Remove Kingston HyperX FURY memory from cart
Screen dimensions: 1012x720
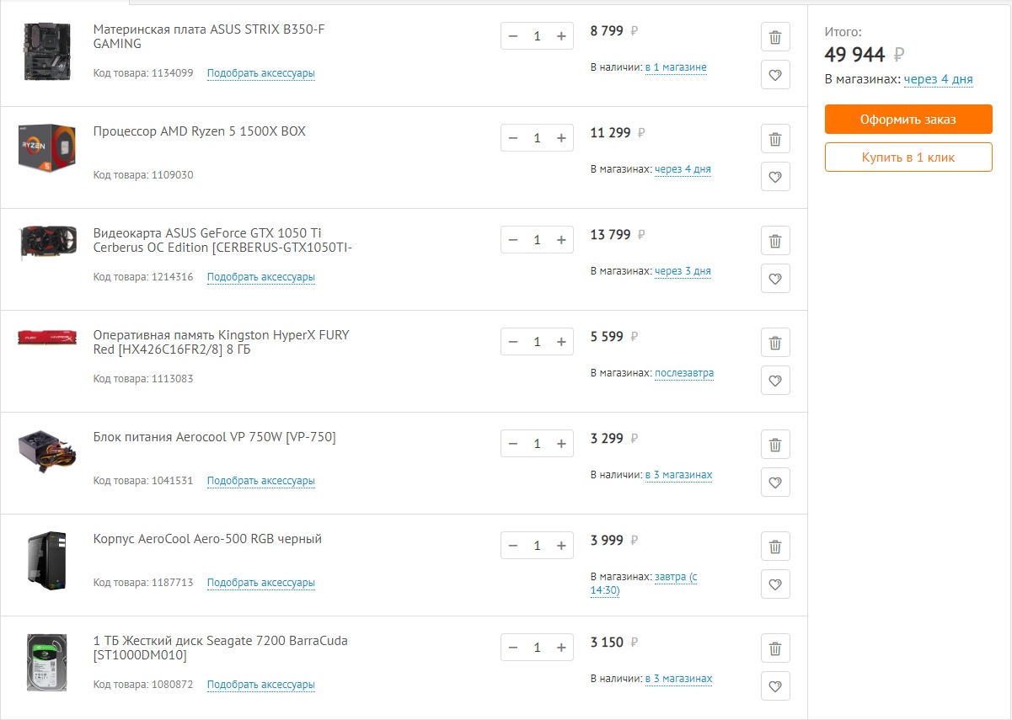point(775,343)
